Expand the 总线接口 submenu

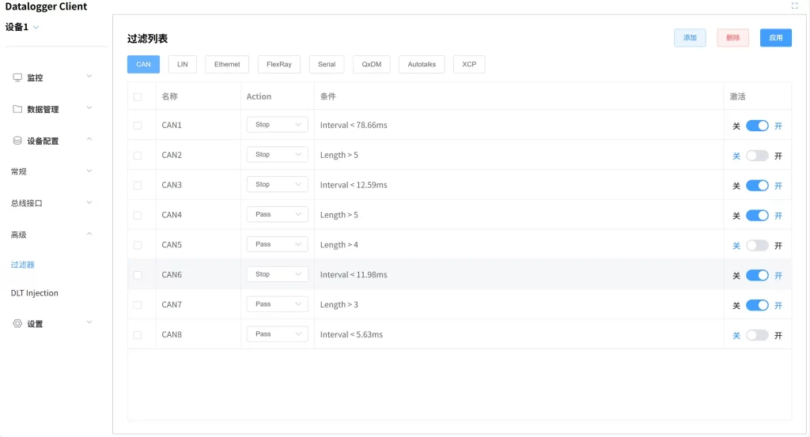89,202
